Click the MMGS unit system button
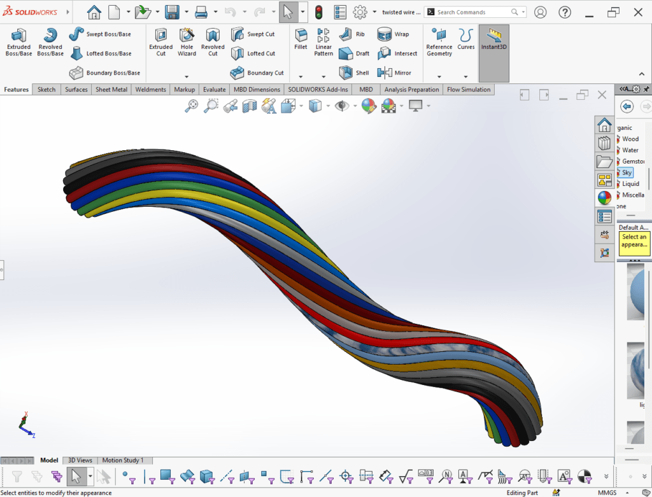 (x=607, y=493)
